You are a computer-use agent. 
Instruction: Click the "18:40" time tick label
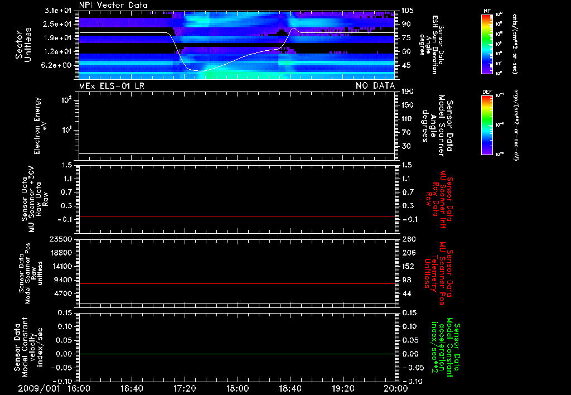290,389
